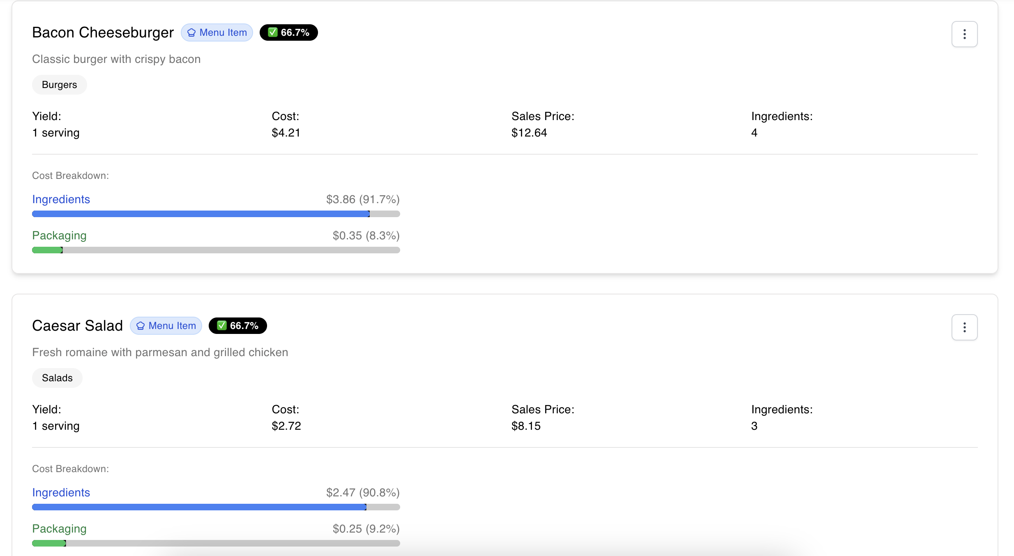Click the Caesar Salad recipe title
The height and width of the screenshot is (556, 1014).
pyautogui.click(x=77, y=326)
